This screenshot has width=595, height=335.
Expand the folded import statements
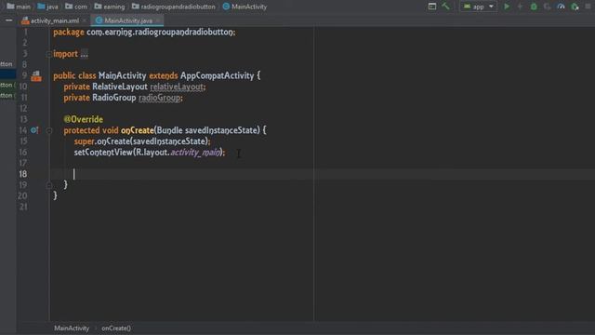(x=85, y=54)
